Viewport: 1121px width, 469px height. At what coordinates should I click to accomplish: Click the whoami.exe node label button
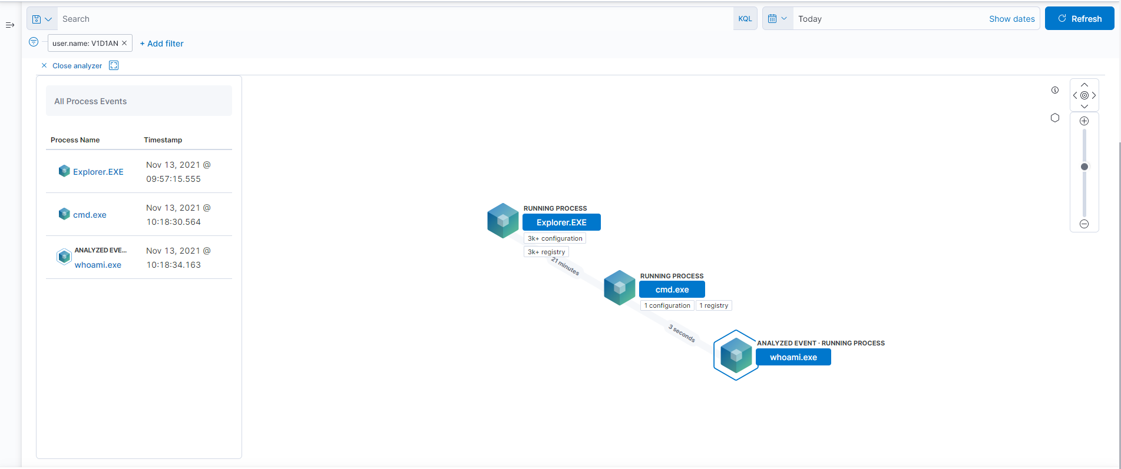[x=793, y=357]
